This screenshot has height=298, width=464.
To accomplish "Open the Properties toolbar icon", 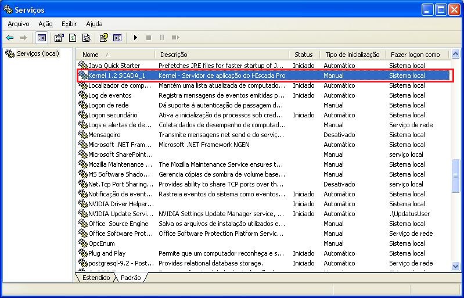I will click(x=59, y=38).
